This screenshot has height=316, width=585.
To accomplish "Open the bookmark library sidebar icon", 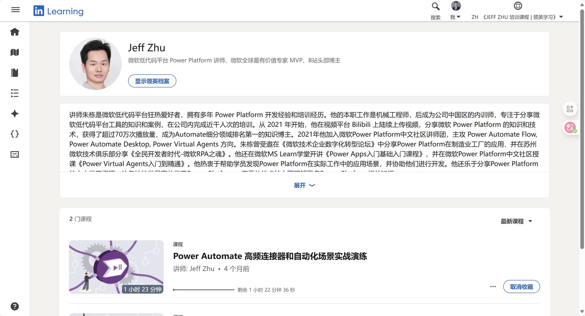I will 15,73.
